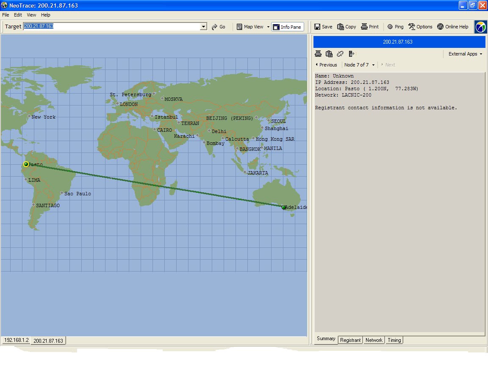The height and width of the screenshot is (366, 488).
Task: Click the print icon in the info pane
Action: coord(318,53)
